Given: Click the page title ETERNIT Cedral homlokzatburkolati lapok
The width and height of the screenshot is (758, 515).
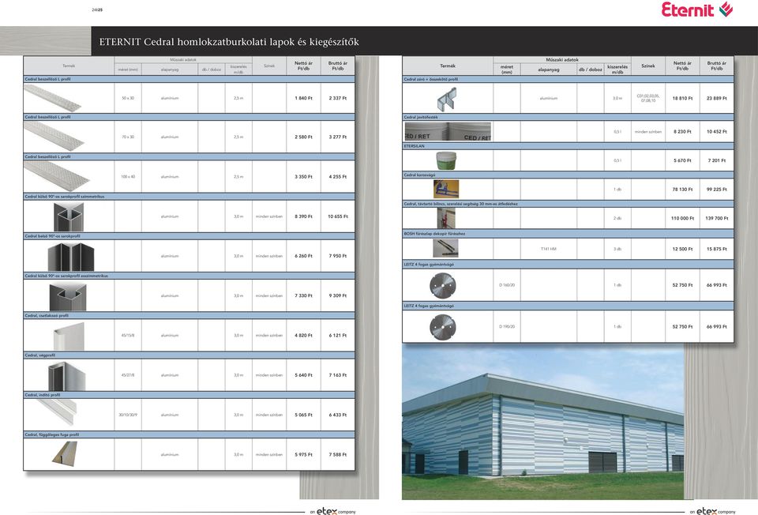Looking at the screenshot, I should tap(229, 42).
